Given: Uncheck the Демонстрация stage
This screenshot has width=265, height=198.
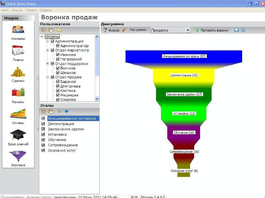Looking at the screenshot, I should coord(43,123).
